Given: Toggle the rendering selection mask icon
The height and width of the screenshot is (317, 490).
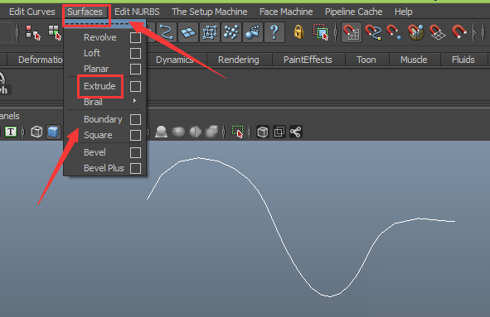Looking at the screenshot, I should coord(253,32).
